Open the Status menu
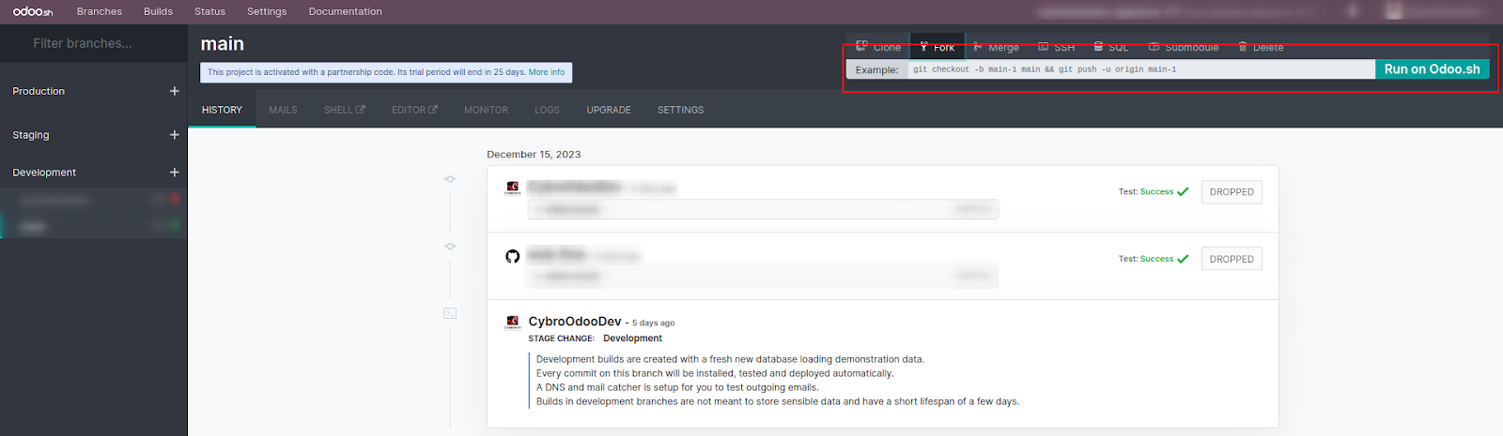The image size is (1503, 436). click(209, 11)
